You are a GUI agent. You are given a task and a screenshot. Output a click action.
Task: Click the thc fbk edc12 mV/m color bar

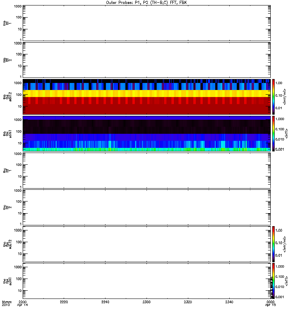pos(273,244)
